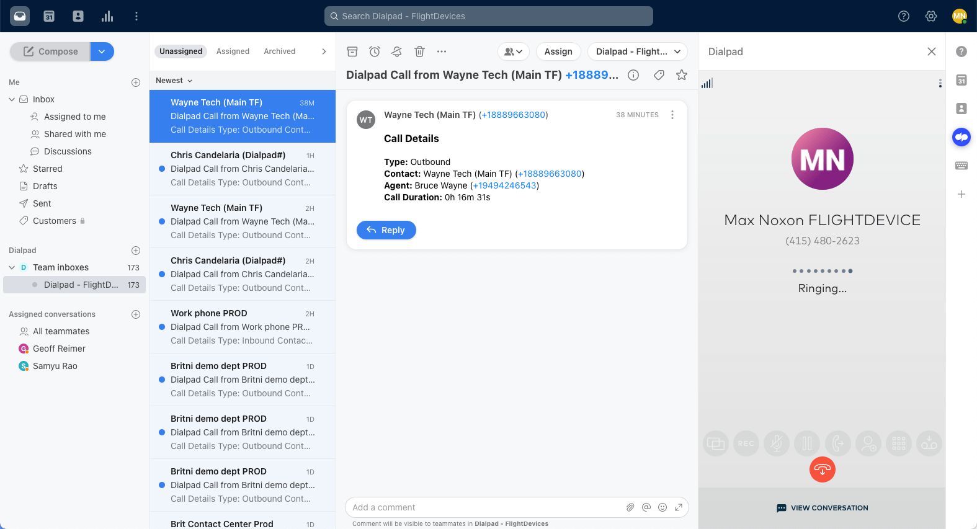Show more tabs with right chevron
Viewport: 977px width, 529px height.
coord(324,51)
